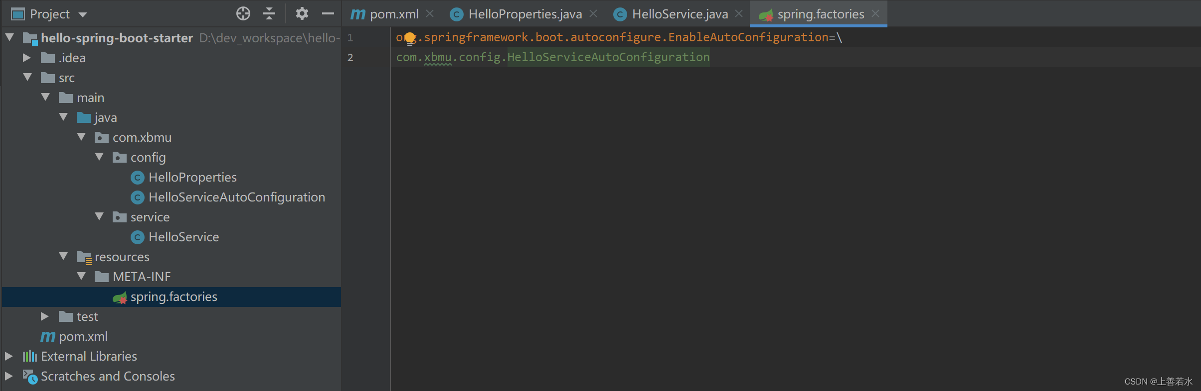Image resolution: width=1201 pixels, height=391 pixels.
Task: Click EnableAutoConfiguration key text in editor
Action: (x=748, y=37)
